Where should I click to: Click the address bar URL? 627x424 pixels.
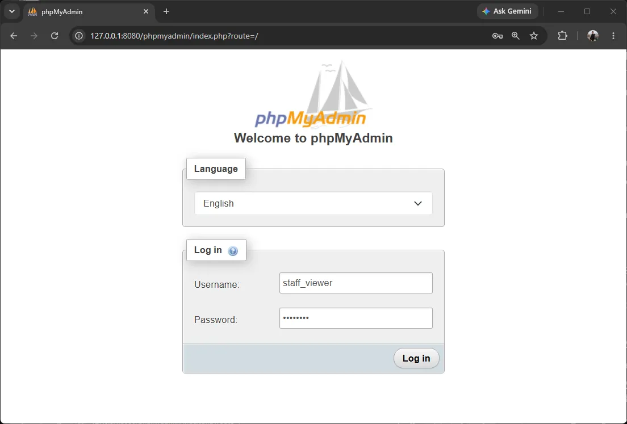(x=174, y=36)
